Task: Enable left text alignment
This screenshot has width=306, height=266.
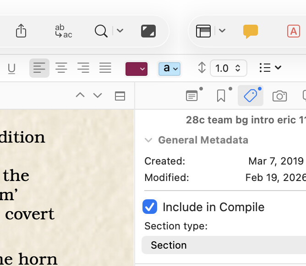Action: click(x=39, y=68)
